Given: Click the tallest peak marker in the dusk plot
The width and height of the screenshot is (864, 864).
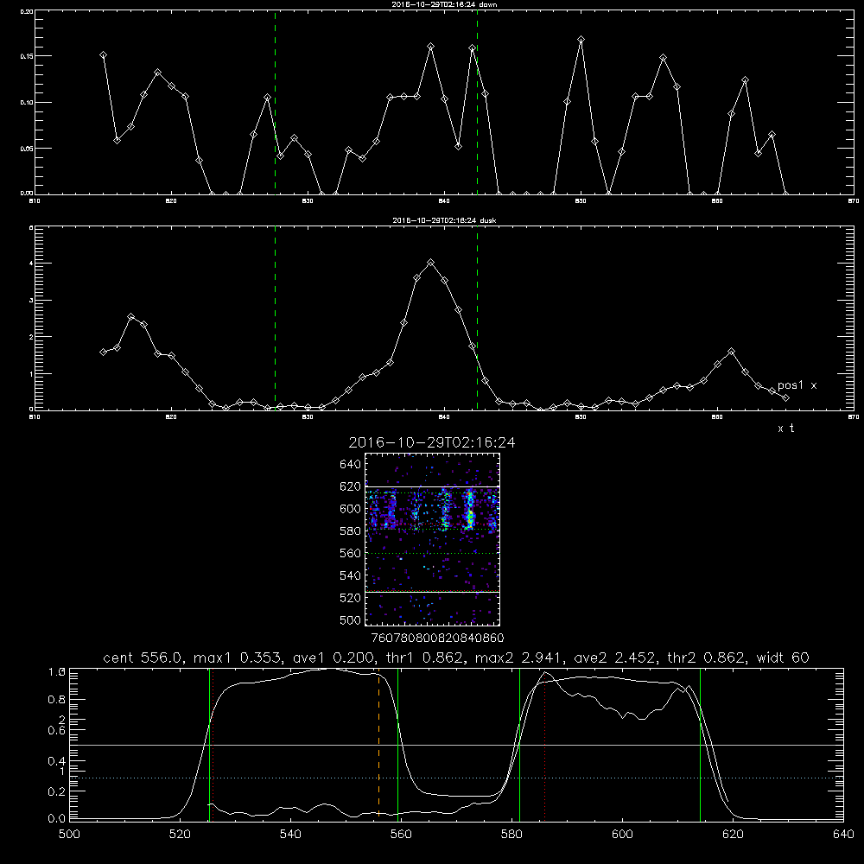Looking at the screenshot, I should (431, 263).
